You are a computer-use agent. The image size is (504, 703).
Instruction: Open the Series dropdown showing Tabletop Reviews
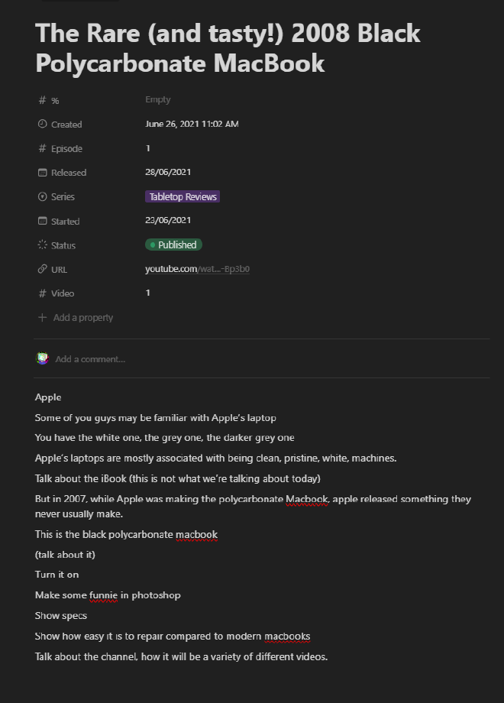pos(182,196)
